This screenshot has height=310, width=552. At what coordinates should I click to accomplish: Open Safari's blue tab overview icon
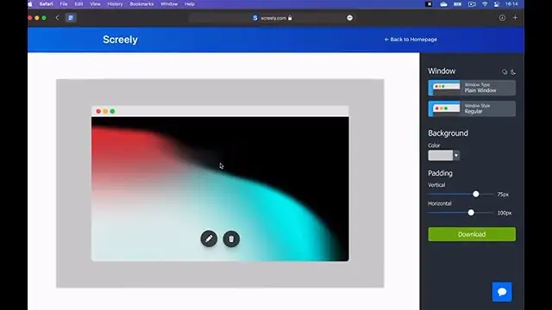pyautogui.click(x=71, y=17)
